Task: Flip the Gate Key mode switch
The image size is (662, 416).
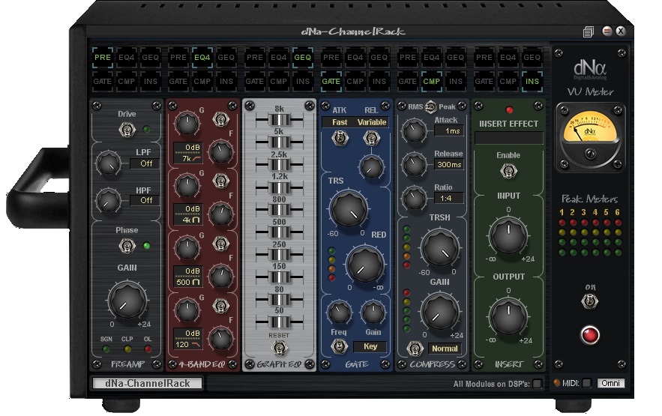Action: [339, 346]
